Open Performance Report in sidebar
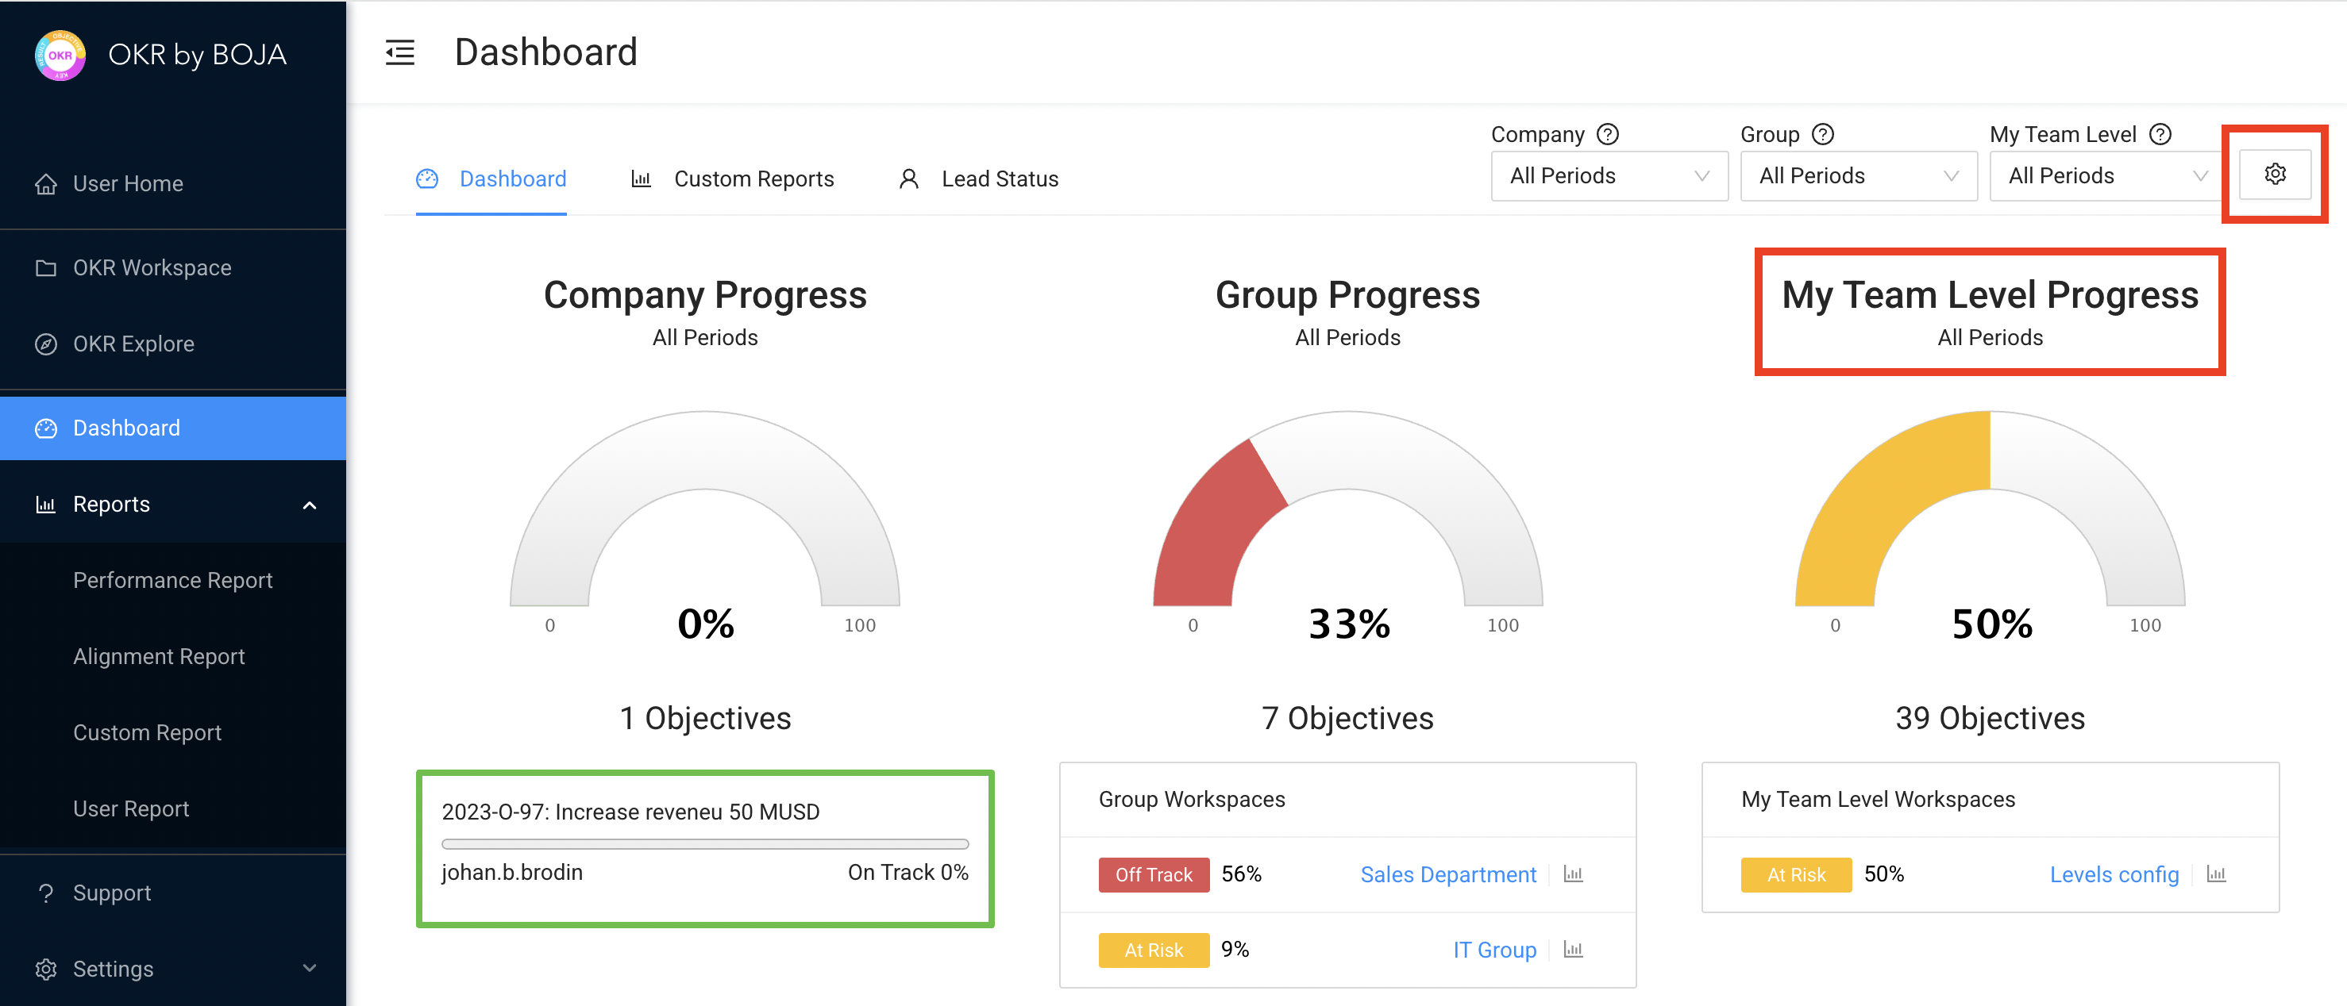This screenshot has height=1006, width=2347. click(172, 581)
